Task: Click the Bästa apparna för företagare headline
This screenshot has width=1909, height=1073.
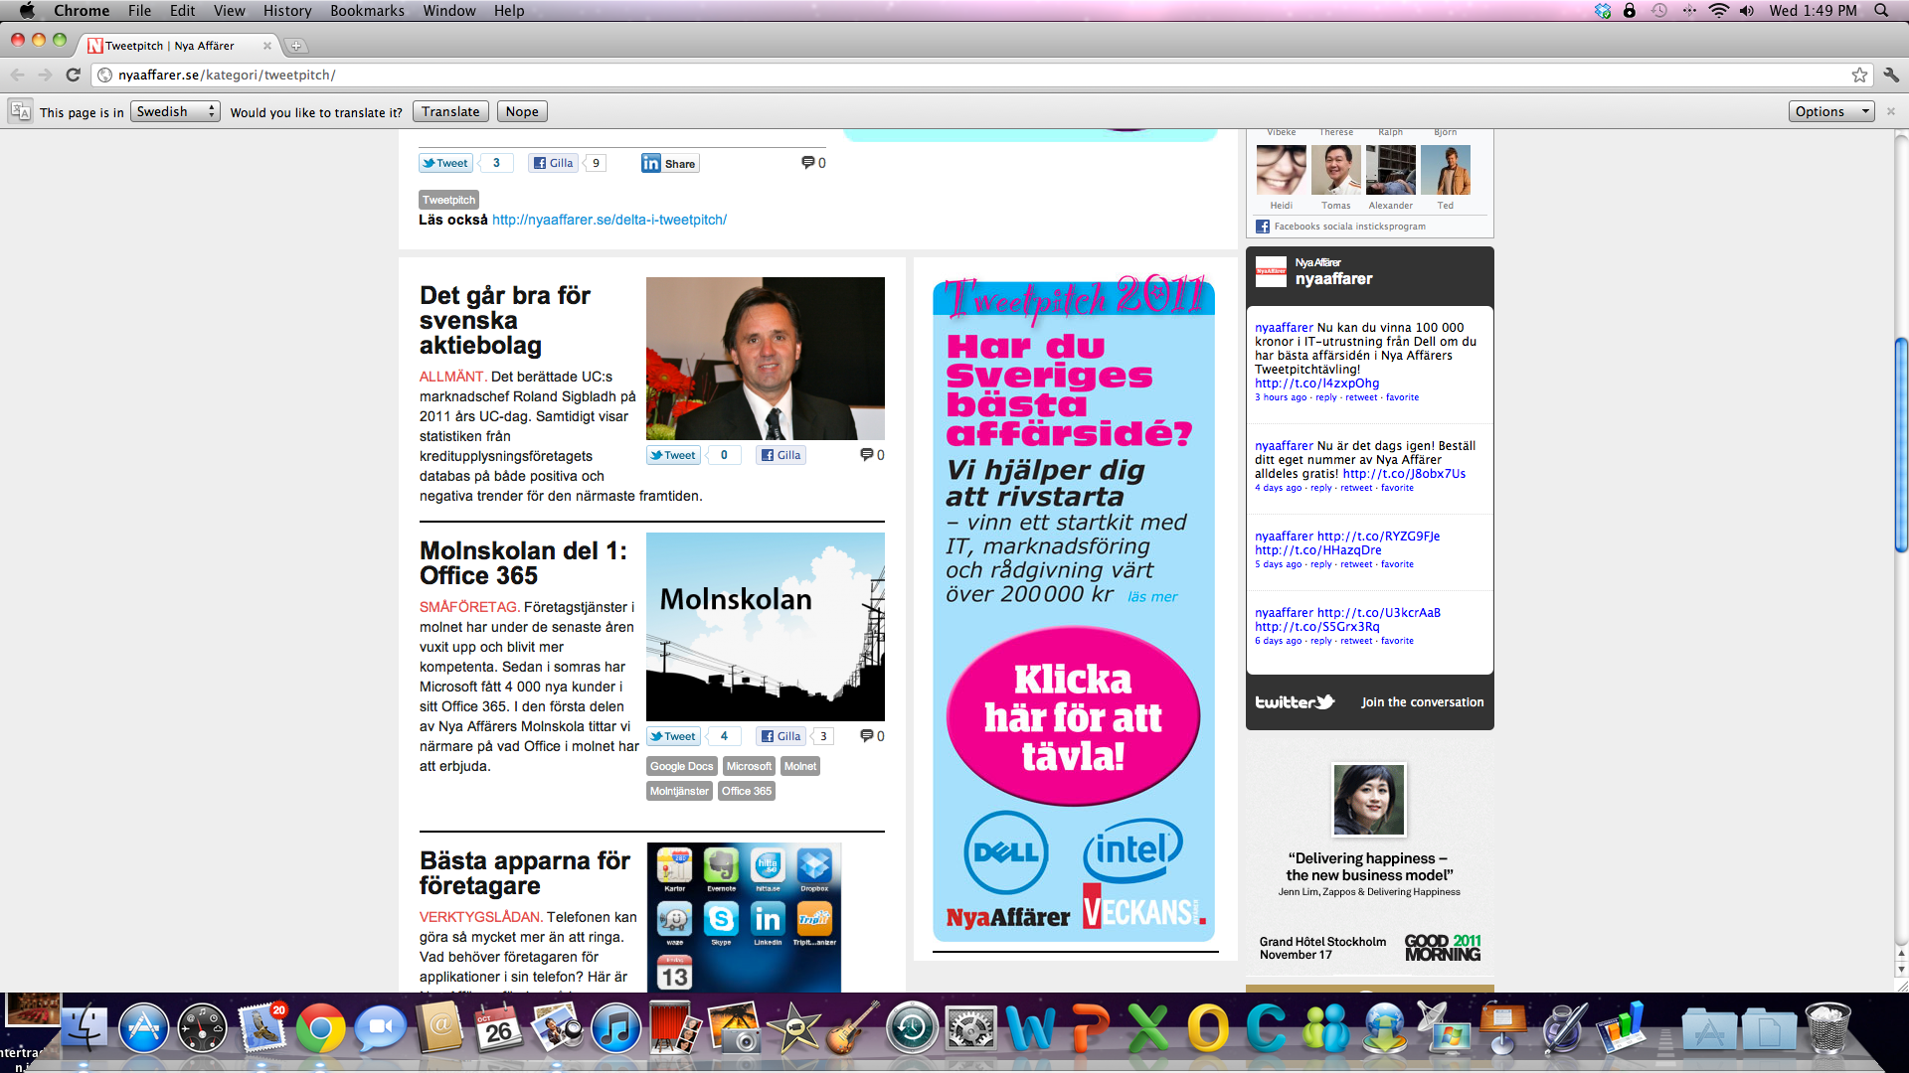Action: click(525, 873)
